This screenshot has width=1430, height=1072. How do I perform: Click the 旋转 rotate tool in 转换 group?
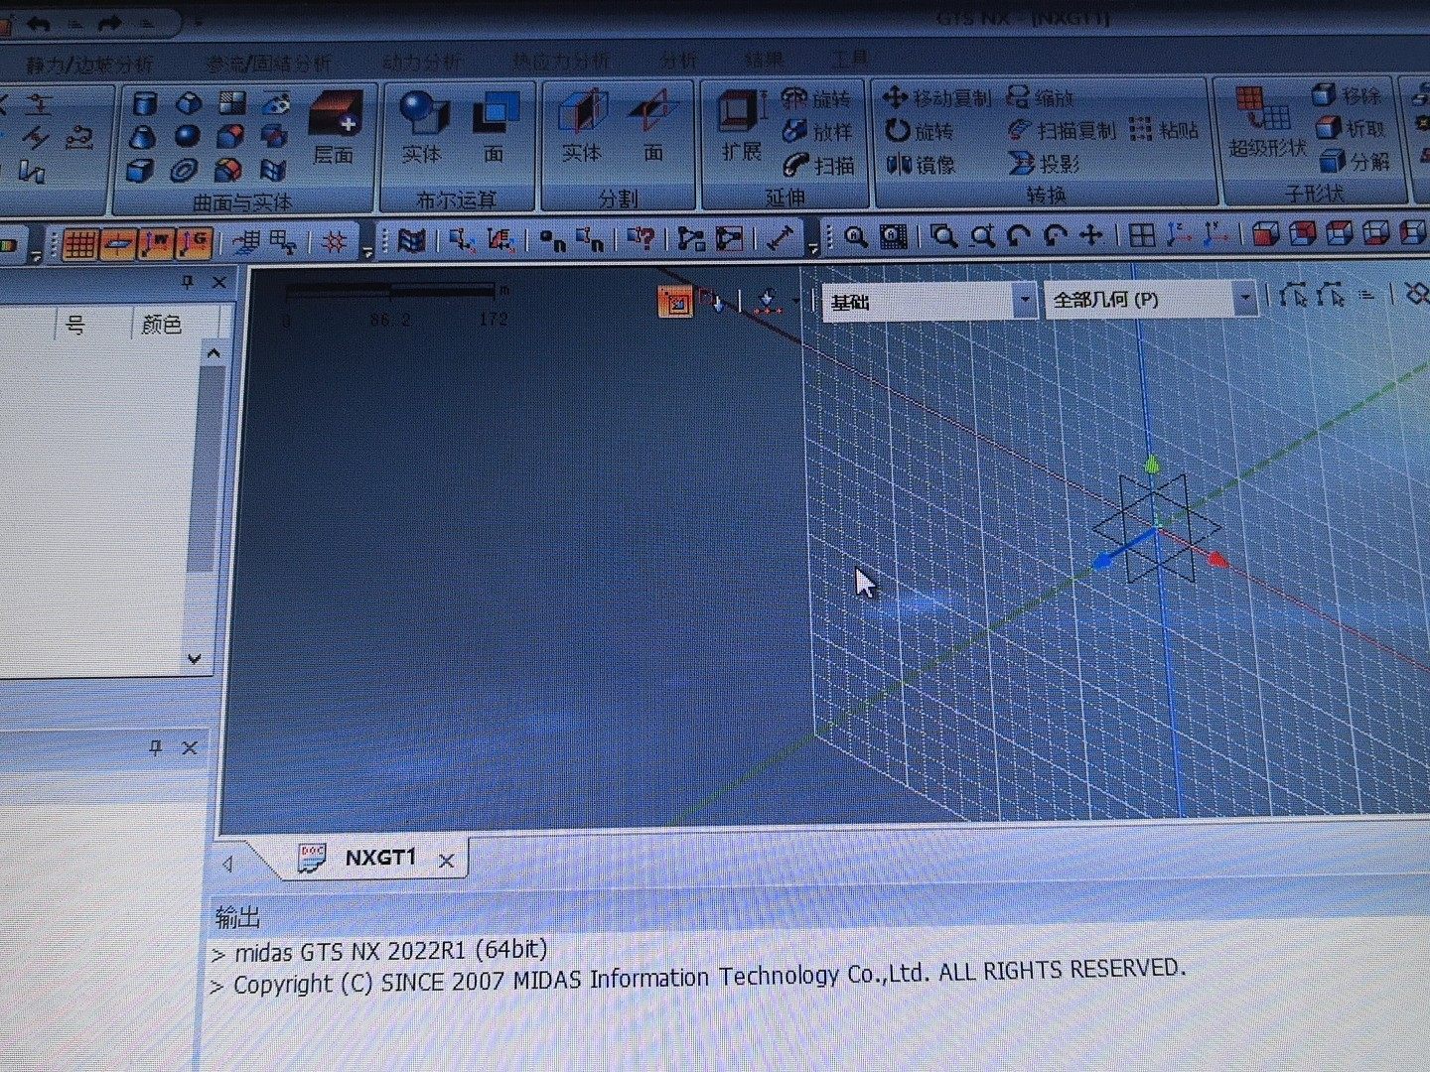[x=919, y=130]
